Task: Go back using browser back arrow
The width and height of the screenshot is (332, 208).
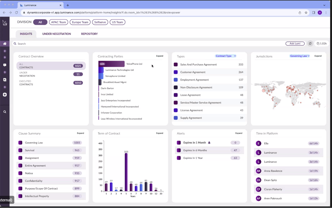Action: (x=4, y=12)
